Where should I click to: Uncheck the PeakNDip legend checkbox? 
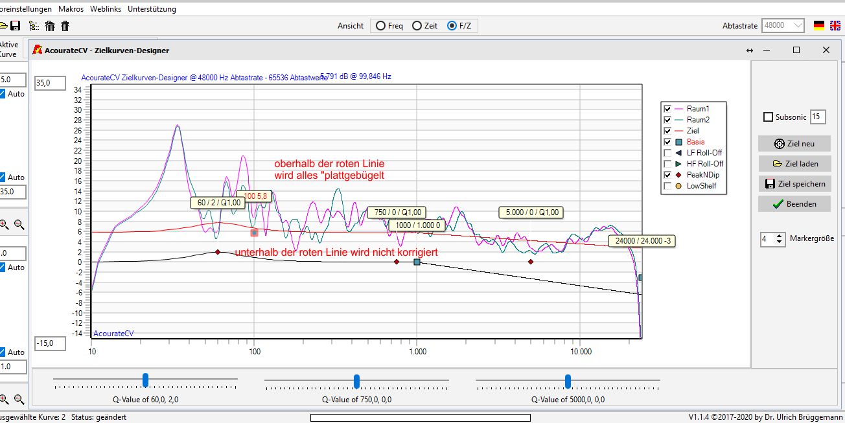667,175
